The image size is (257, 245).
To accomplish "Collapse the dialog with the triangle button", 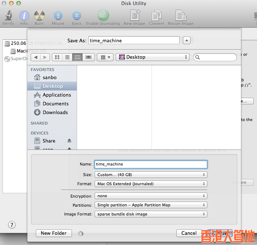I will click(187, 40).
